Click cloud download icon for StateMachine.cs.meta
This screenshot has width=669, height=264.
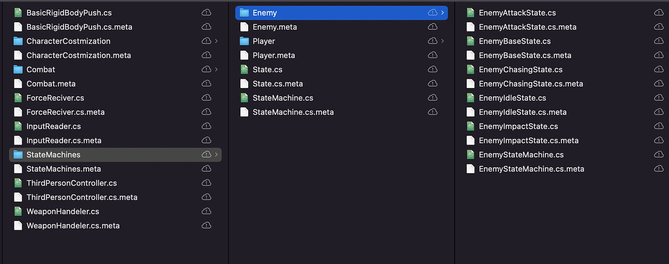point(432,112)
